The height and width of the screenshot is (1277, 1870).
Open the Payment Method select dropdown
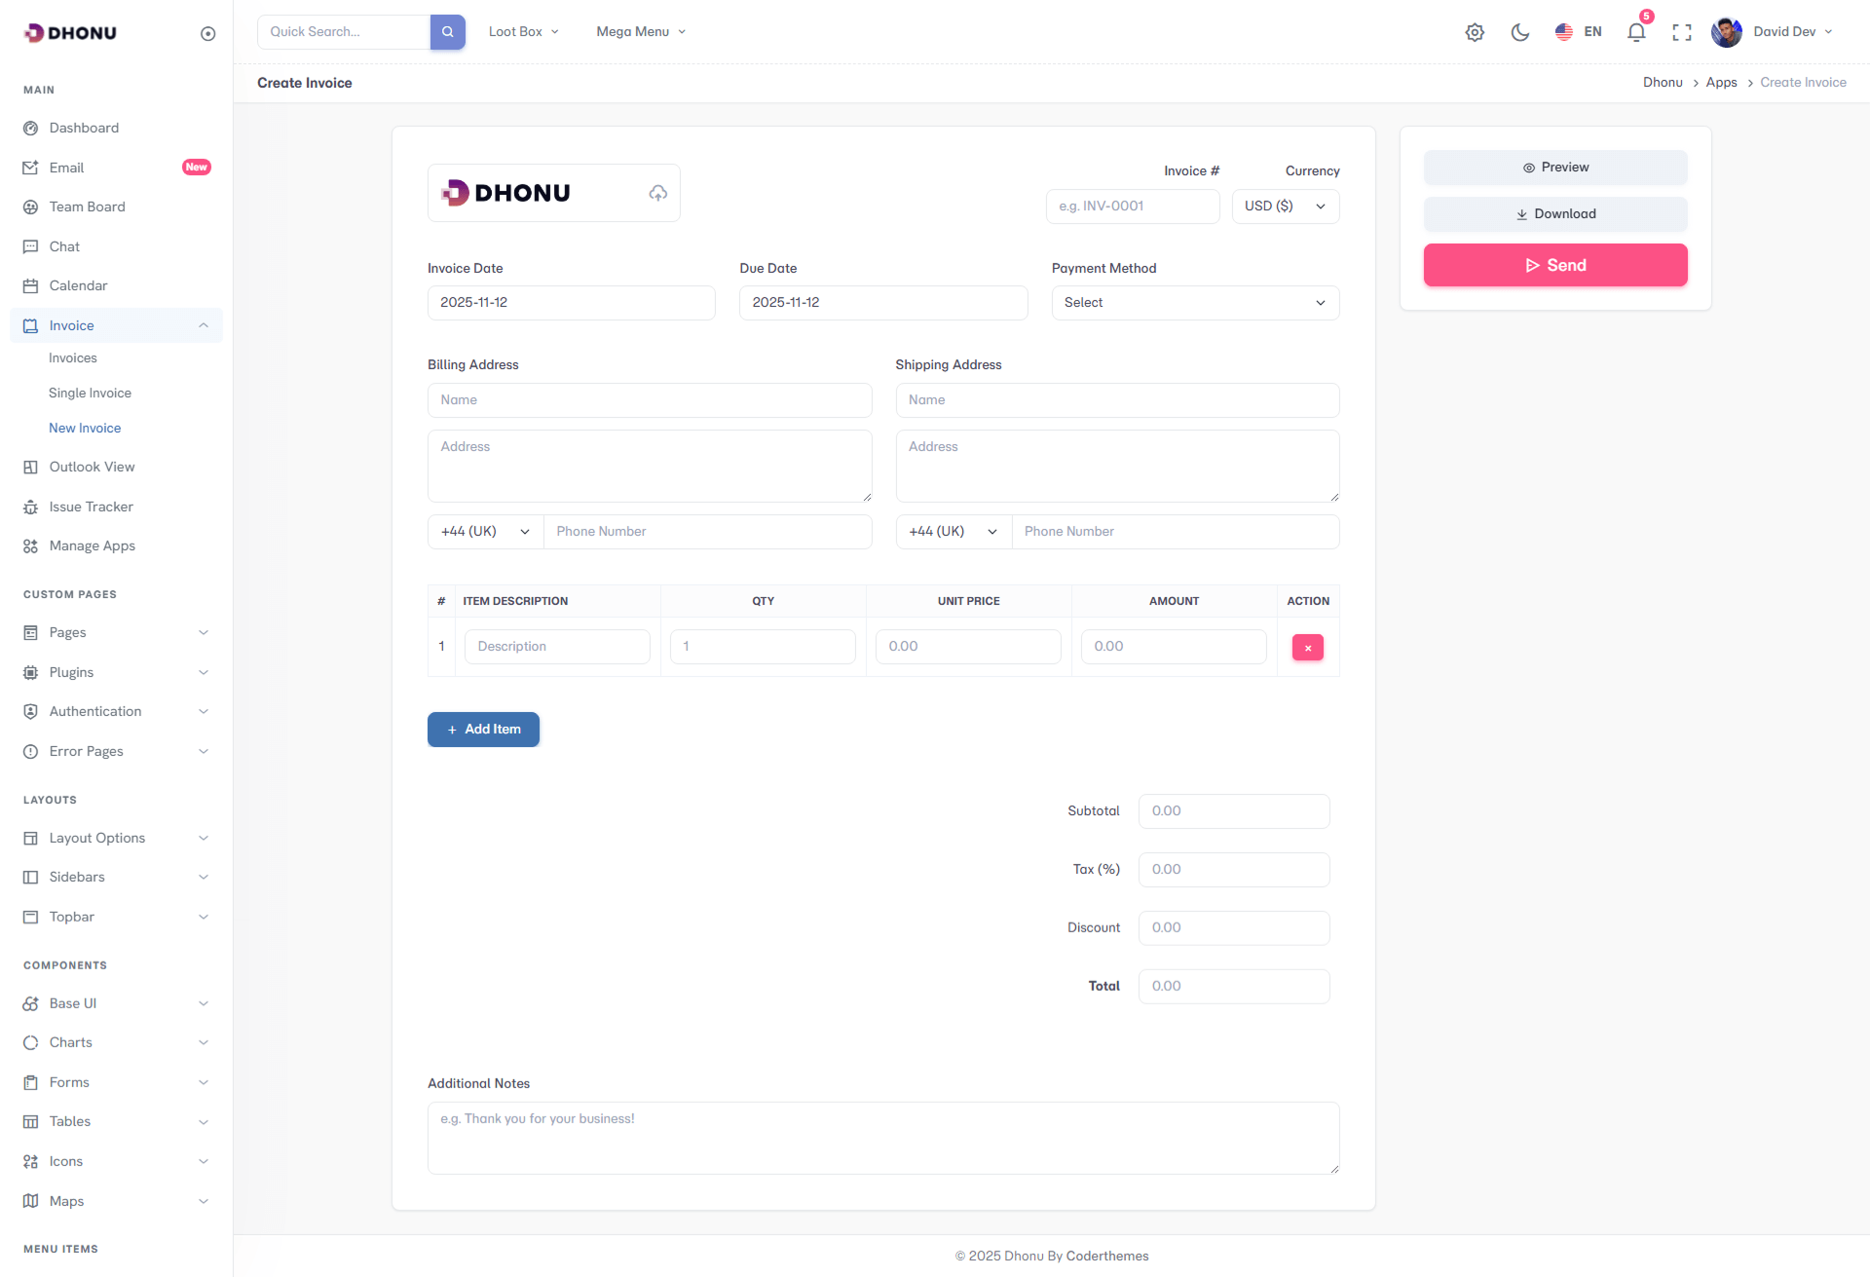(x=1194, y=303)
